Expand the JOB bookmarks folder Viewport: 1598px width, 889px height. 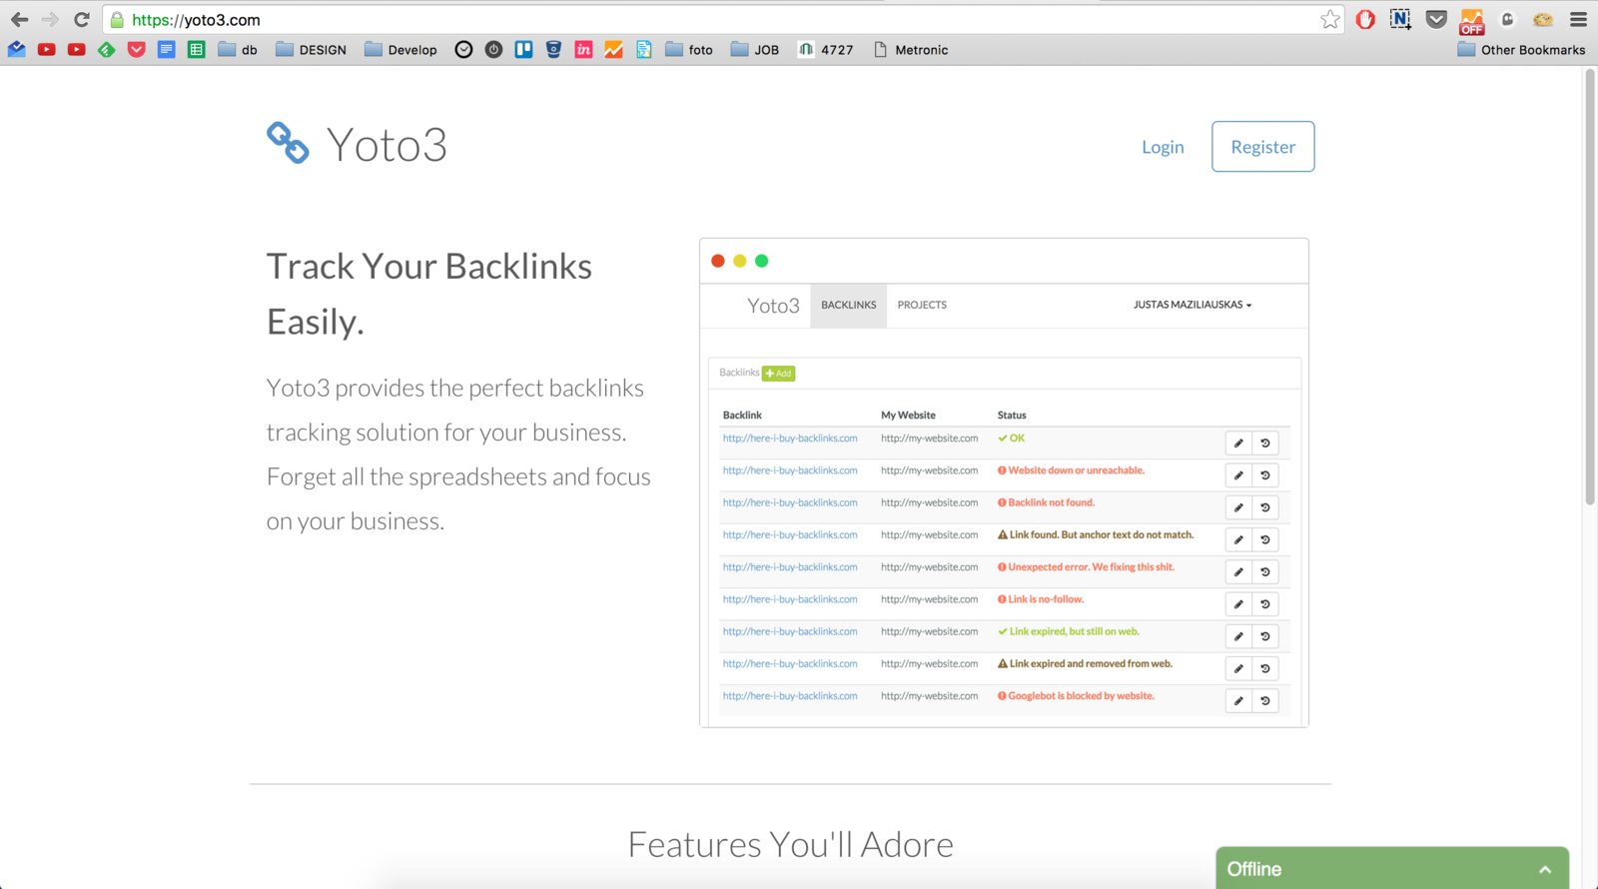[x=755, y=49]
